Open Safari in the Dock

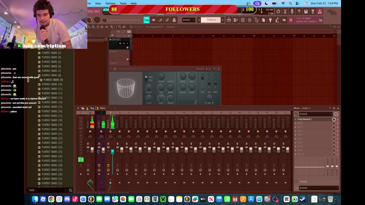tap(83, 199)
